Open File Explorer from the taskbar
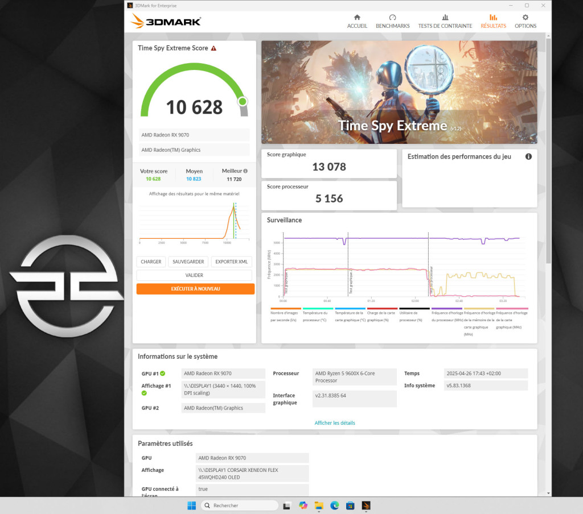583x514 pixels. point(319,505)
